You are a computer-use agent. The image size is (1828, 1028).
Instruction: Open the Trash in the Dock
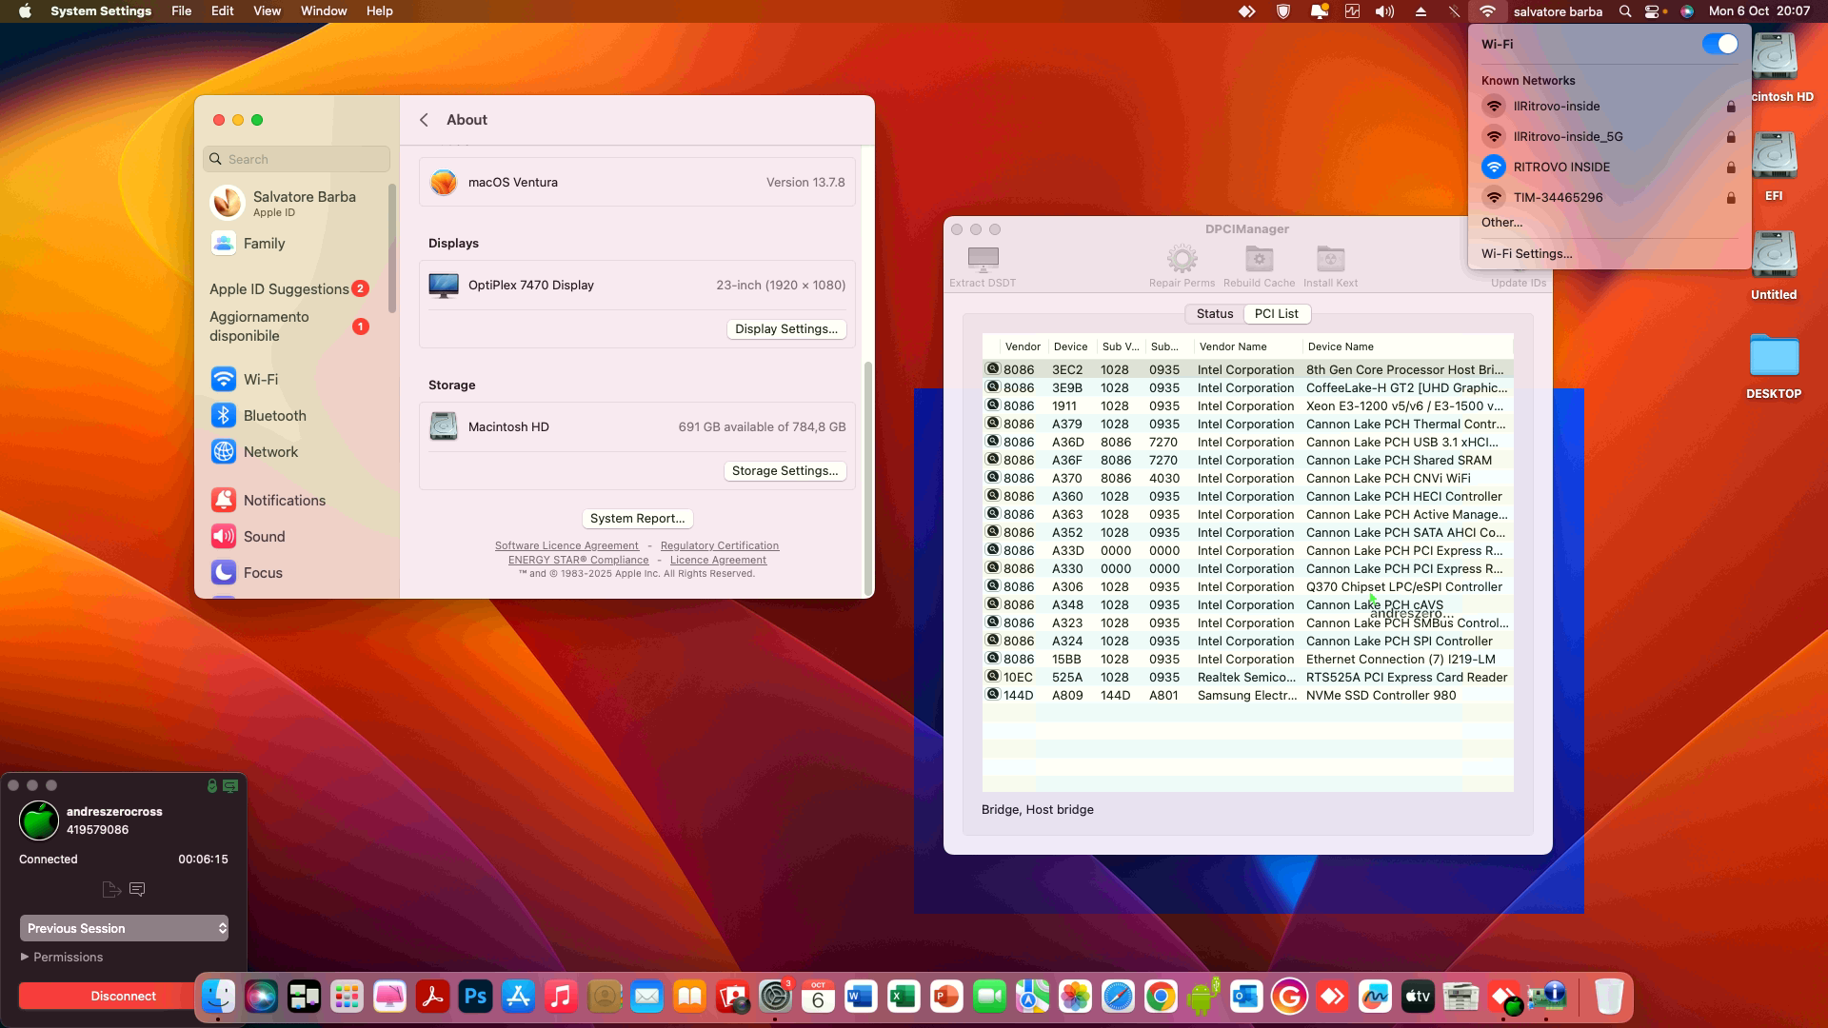click(1608, 997)
